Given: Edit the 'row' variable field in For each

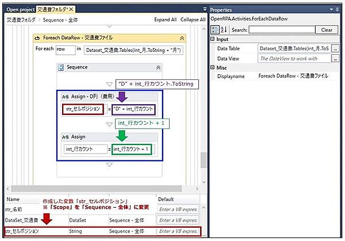Looking at the screenshot, I should tap(66, 49).
